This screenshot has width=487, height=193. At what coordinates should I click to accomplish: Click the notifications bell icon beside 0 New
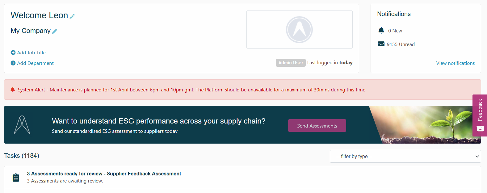[x=381, y=31]
